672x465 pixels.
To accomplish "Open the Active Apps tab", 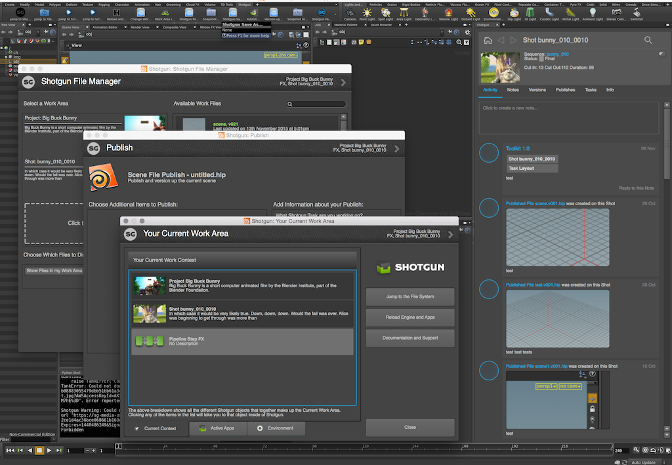I will point(218,428).
